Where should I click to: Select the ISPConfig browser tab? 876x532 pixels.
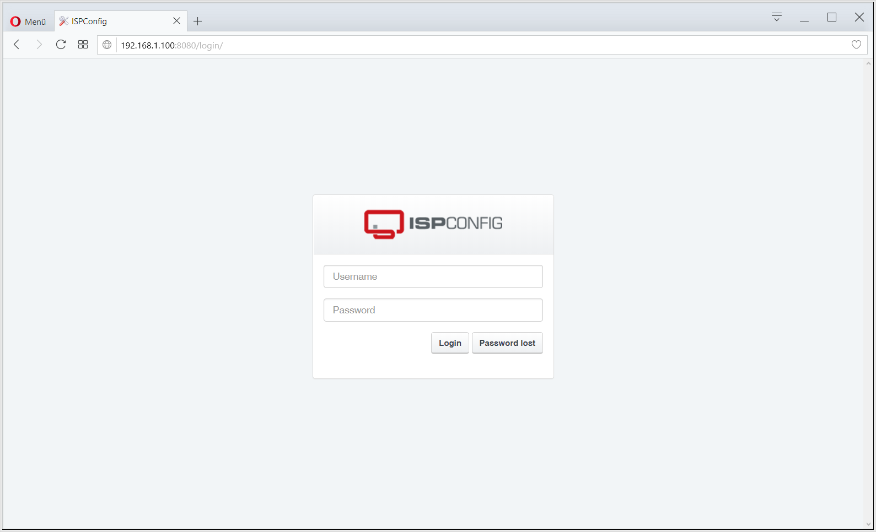tap(120, 21)
